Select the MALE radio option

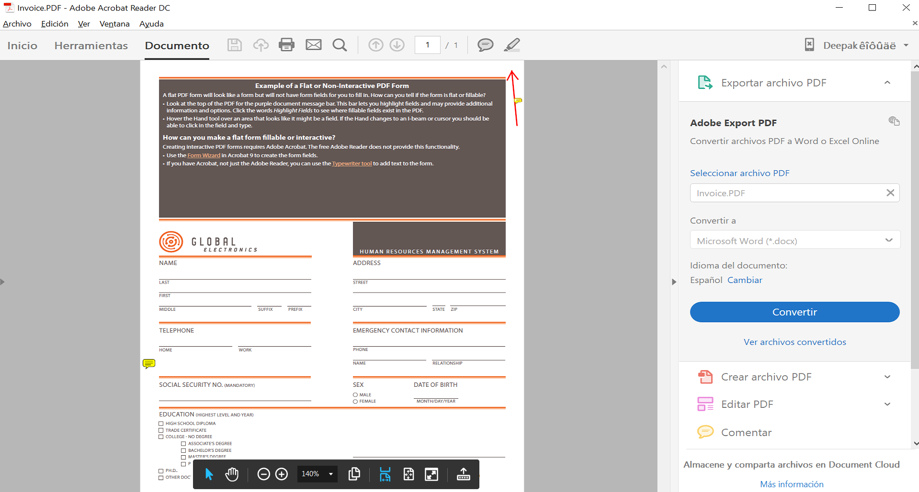355,395
